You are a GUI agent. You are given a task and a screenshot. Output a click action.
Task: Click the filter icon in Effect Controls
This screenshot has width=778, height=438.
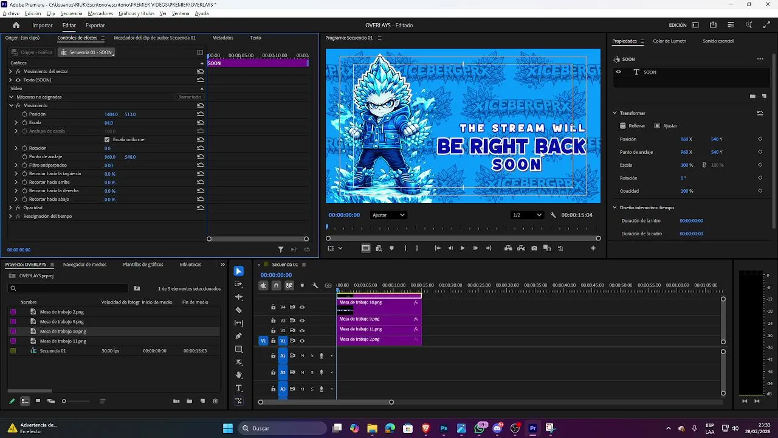coord(281,249)
